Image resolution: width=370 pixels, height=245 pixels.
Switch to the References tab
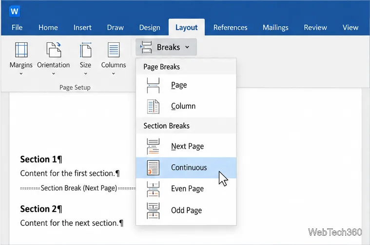(x=230, y=28)
